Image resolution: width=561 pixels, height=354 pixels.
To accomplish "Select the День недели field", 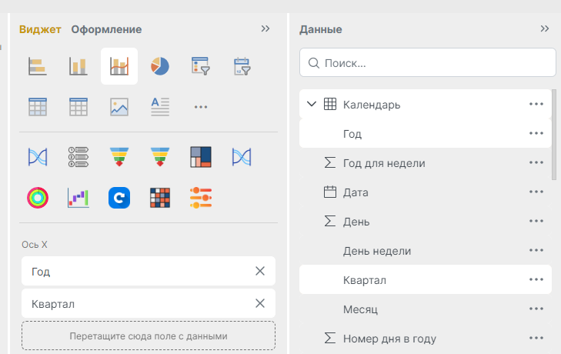I will (x=426, y=251).
